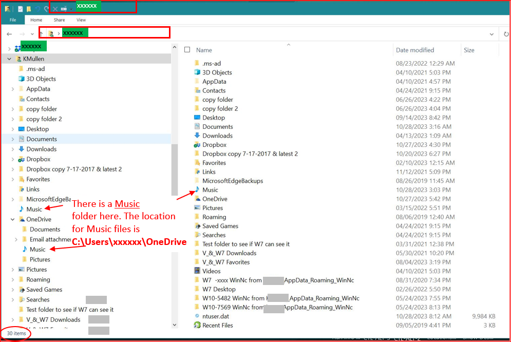Tick the select-all checkbox beside the Name column
511x342 pixels.
(x=187, y=50)
